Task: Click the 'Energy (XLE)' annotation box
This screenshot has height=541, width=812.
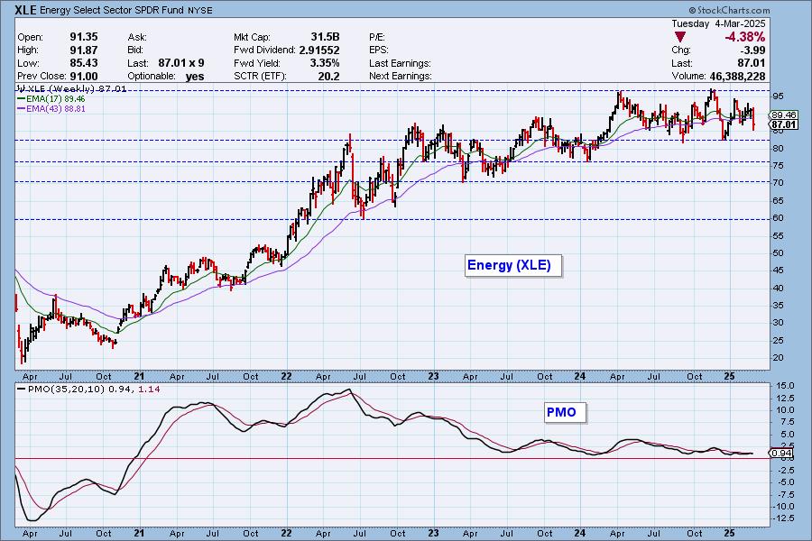Action: pos(512,266)
